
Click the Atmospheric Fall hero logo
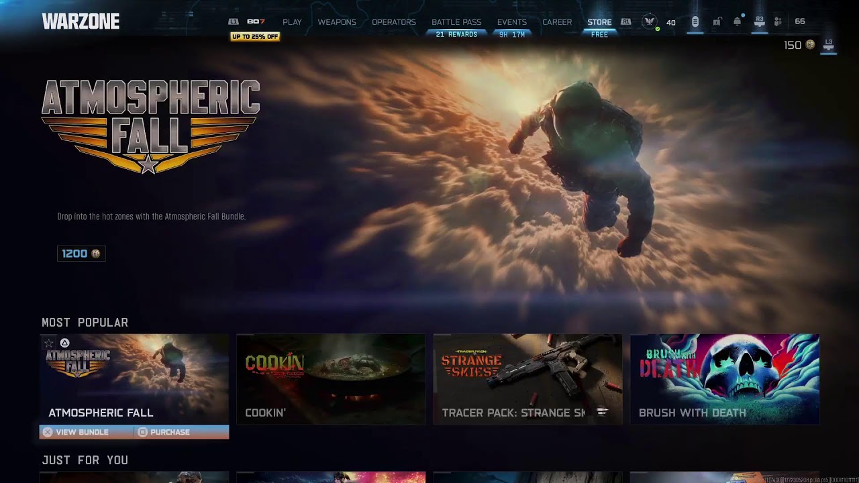click(150, 127)
